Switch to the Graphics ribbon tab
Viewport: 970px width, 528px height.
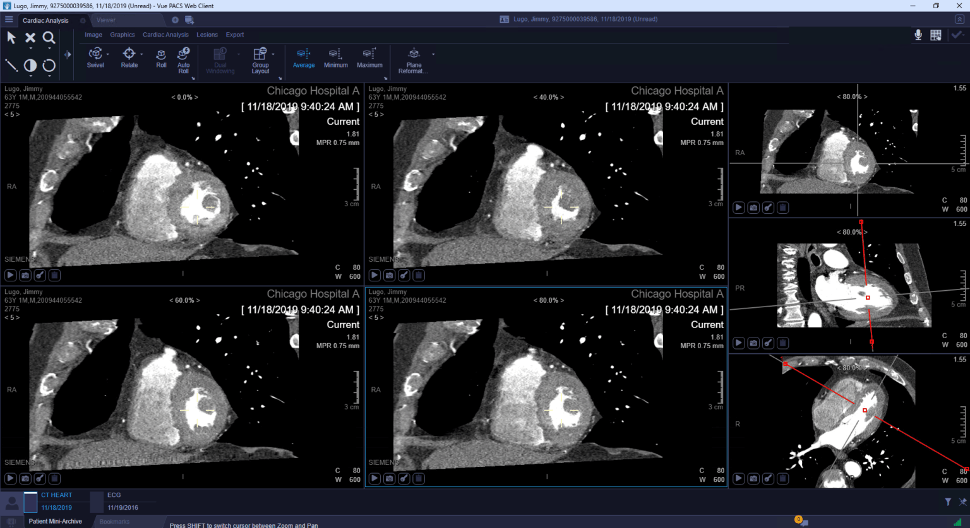[122, 35]
